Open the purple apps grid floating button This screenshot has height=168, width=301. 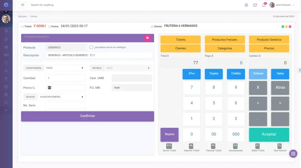click(x=293, y=154)
